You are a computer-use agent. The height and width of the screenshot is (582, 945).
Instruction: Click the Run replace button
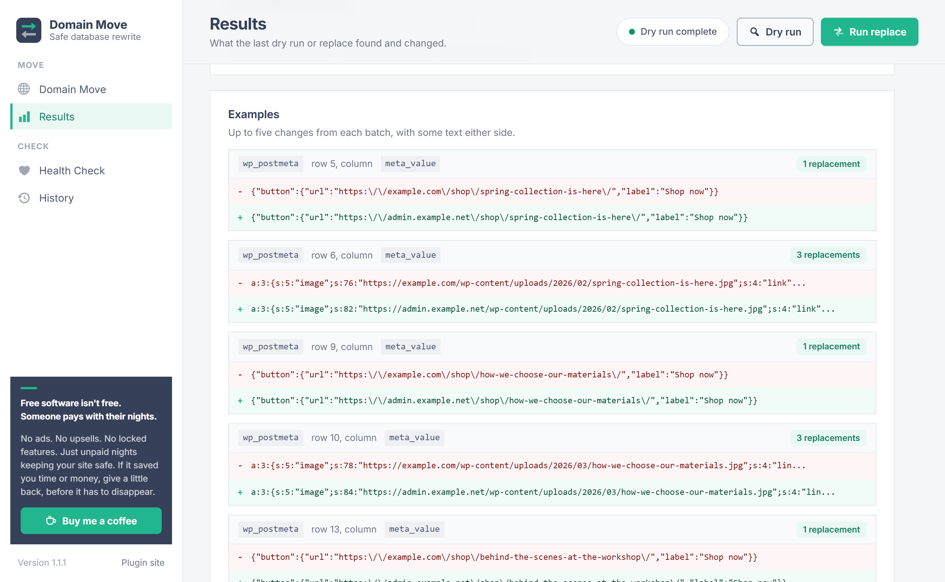(x=869, y=31)
